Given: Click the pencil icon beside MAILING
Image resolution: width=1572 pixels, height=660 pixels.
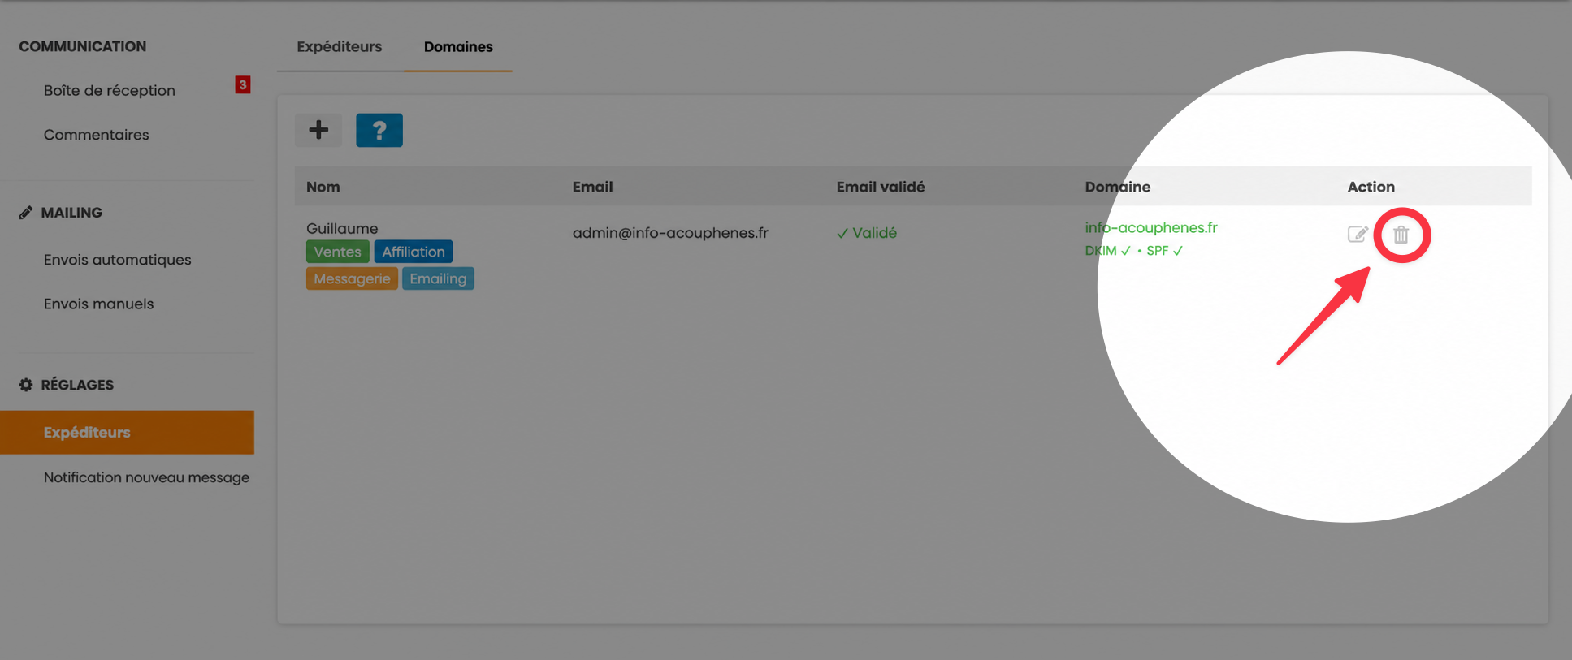Looking at the screenshot, I should tap(26, 213).
